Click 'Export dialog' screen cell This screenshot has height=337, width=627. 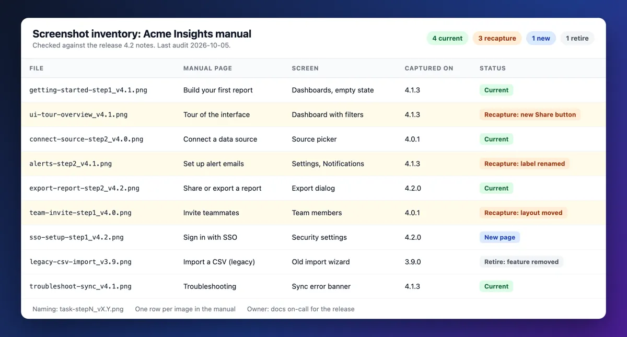coord(313,188)
